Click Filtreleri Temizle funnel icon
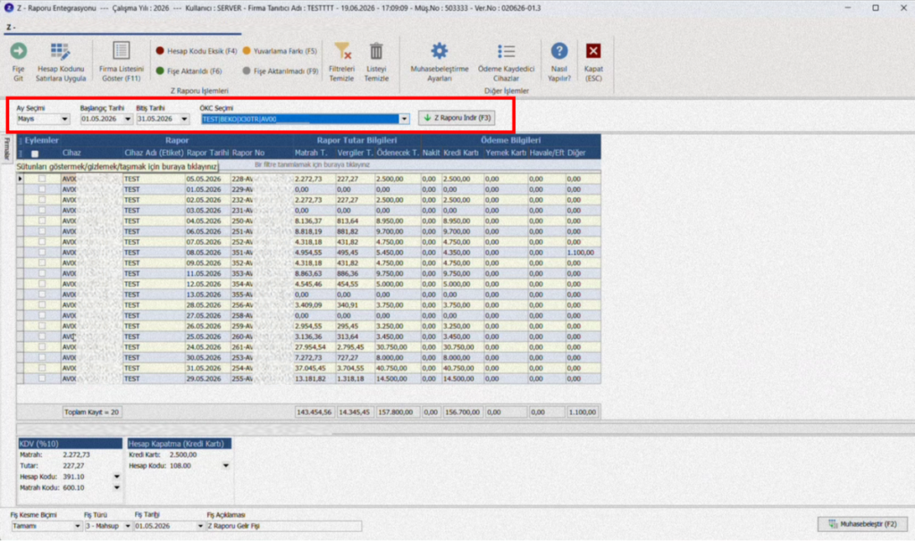915x541 pixels. 342,51
